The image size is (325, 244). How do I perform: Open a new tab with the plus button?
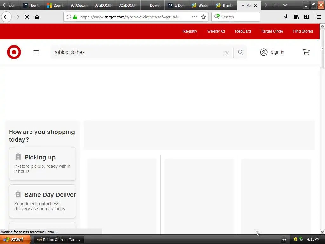[x=275, y=5]
